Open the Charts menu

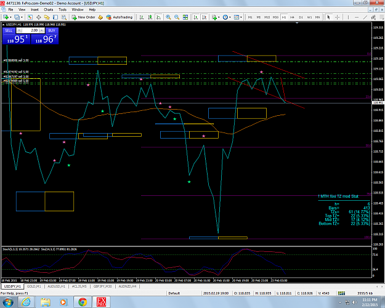click(x=49, y=10)
